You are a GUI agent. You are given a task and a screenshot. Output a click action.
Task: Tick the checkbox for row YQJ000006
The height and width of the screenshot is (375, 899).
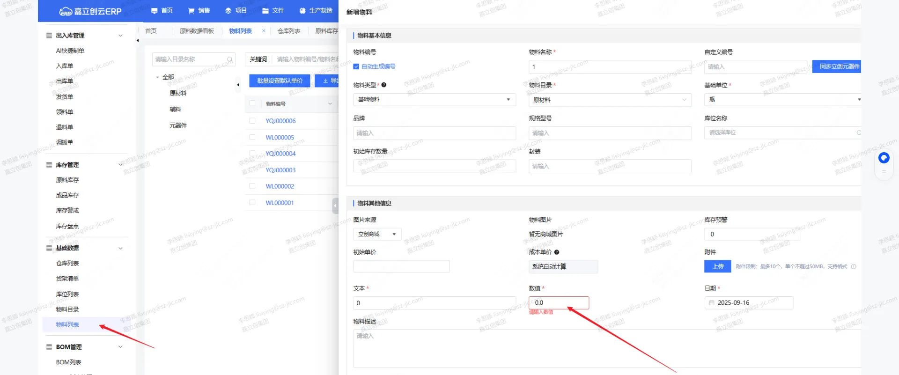point(252,121)
